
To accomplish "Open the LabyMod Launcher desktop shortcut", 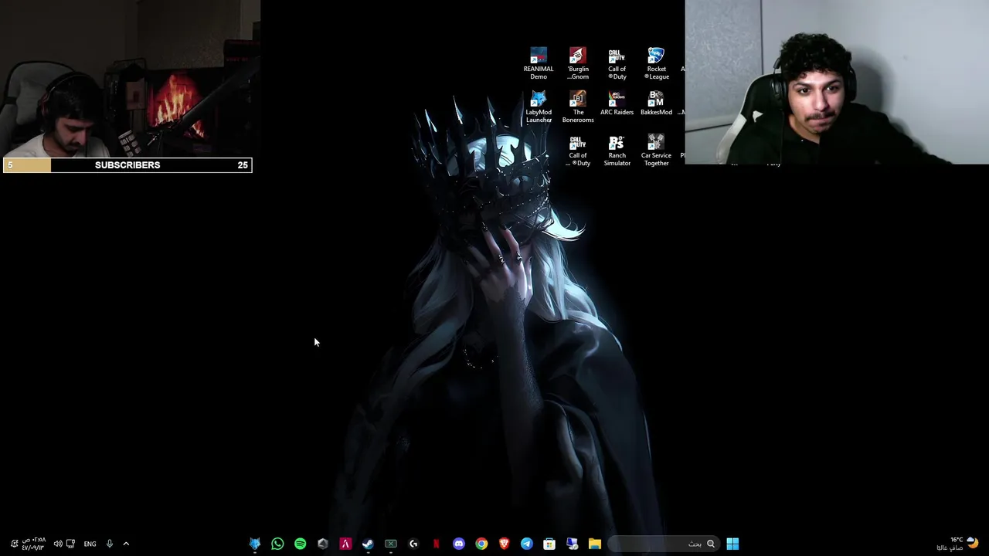I will coord(539,107).
